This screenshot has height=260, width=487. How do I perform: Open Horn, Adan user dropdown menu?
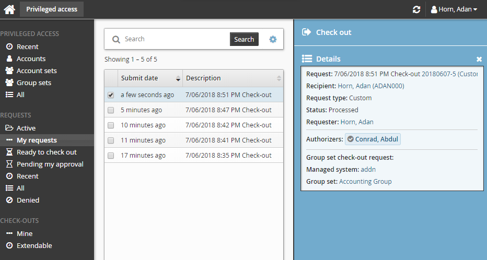[454, 9]
